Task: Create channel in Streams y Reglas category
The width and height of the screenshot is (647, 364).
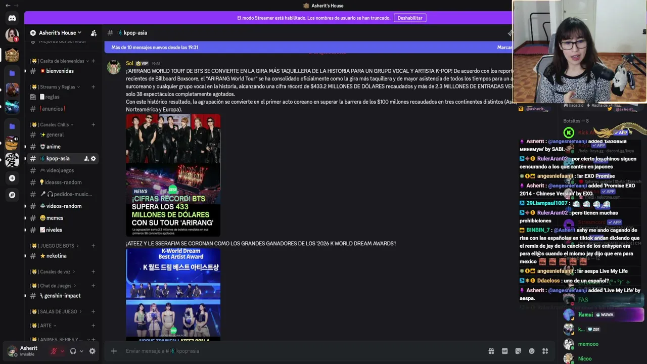Action: pos(93,87)
